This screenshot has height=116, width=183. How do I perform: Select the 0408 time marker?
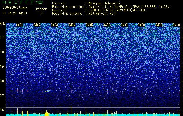coord(142,25)
